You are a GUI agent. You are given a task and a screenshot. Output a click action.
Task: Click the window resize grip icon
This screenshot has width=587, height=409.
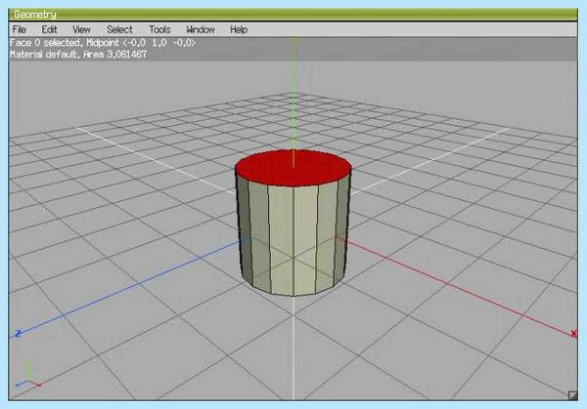click(572, 395)
